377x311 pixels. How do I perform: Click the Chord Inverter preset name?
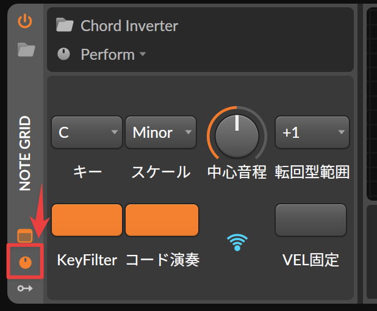click(129, 26)
